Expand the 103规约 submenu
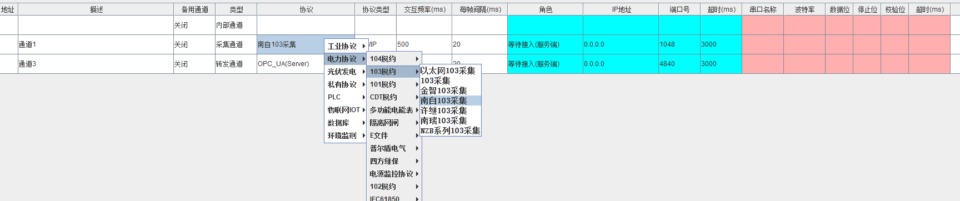 click(x=394, y=72)
